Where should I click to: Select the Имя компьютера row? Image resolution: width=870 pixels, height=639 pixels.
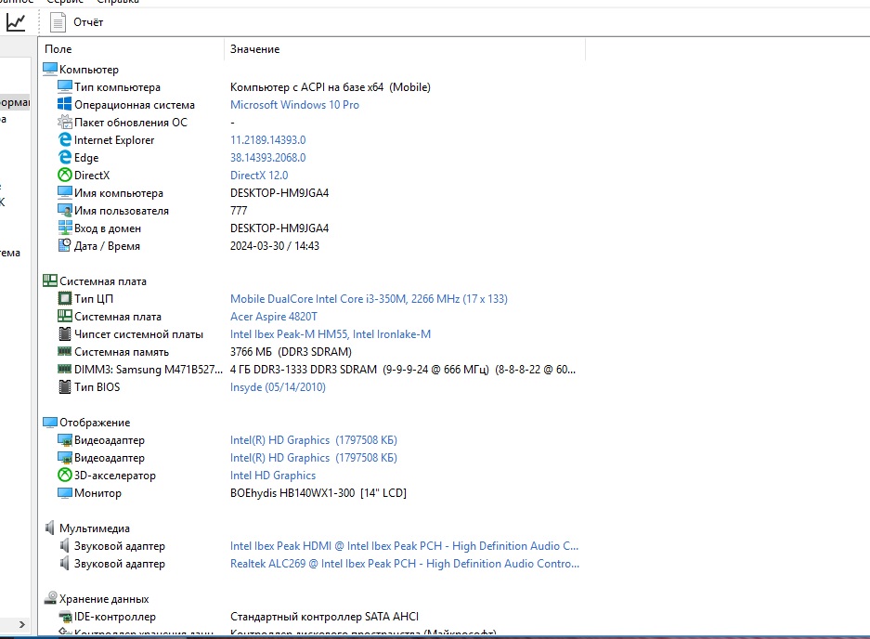pyautogui.click(x=118, y=193)
